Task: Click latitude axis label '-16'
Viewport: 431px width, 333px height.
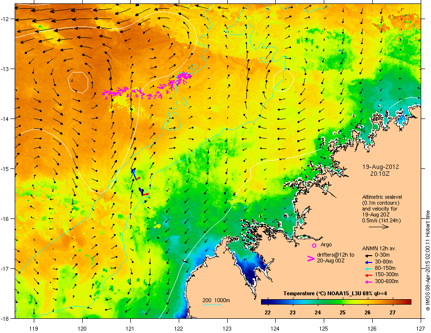Action: [6, 219]
